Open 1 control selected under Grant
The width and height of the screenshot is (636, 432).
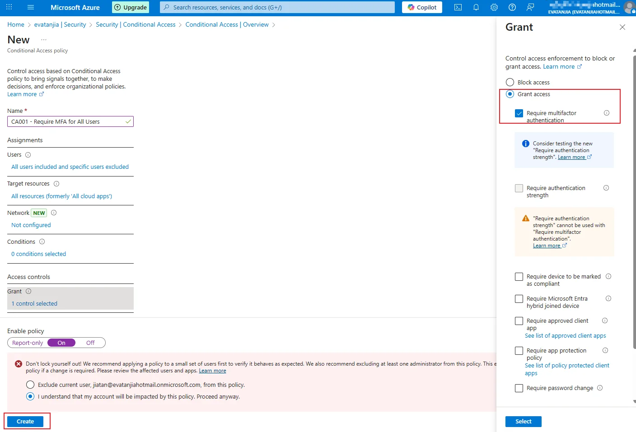(34, 303)
